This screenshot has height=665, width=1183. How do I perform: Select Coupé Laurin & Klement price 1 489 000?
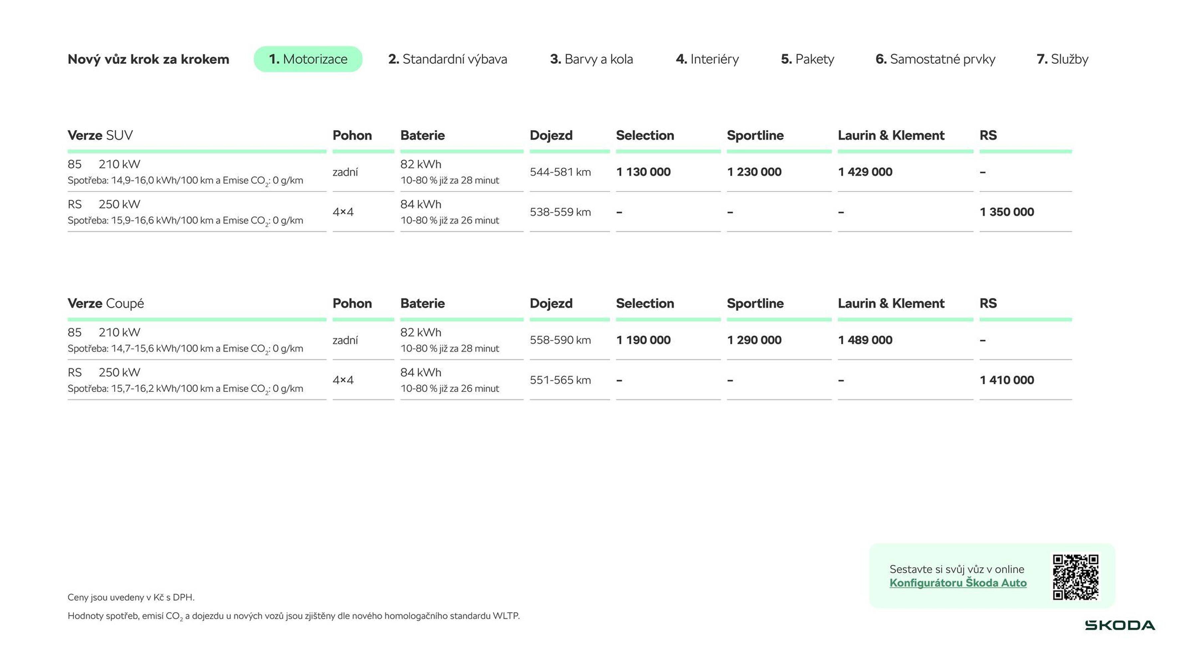[x=865, y=340]
